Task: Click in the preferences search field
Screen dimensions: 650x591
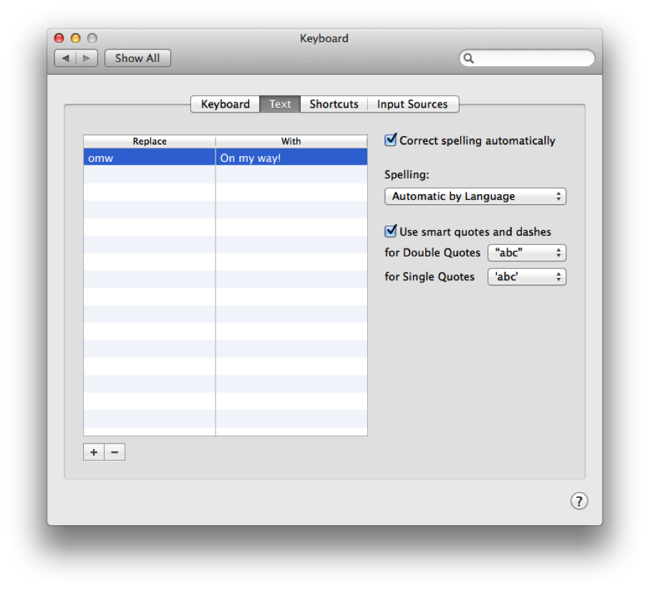Action: [528, 58]
